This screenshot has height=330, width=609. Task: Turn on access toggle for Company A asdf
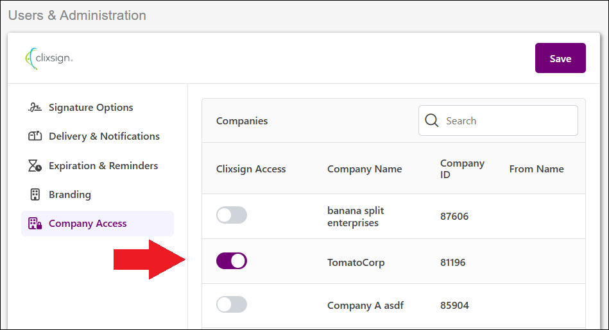[232, 304]
